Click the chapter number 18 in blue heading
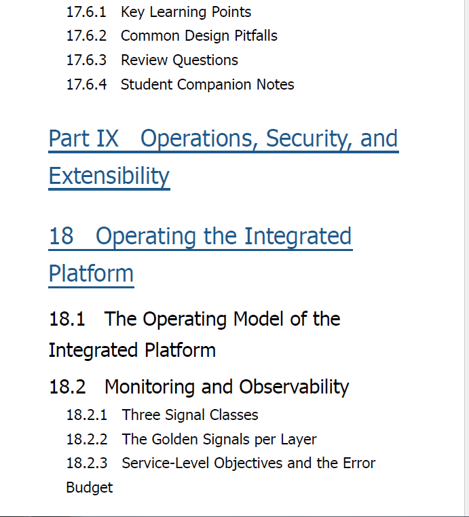Screen dimensions: 469x517 [61, 236]
